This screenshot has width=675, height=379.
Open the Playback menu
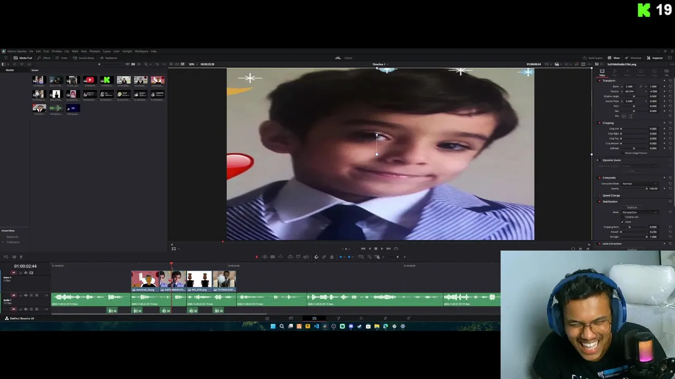94,51
